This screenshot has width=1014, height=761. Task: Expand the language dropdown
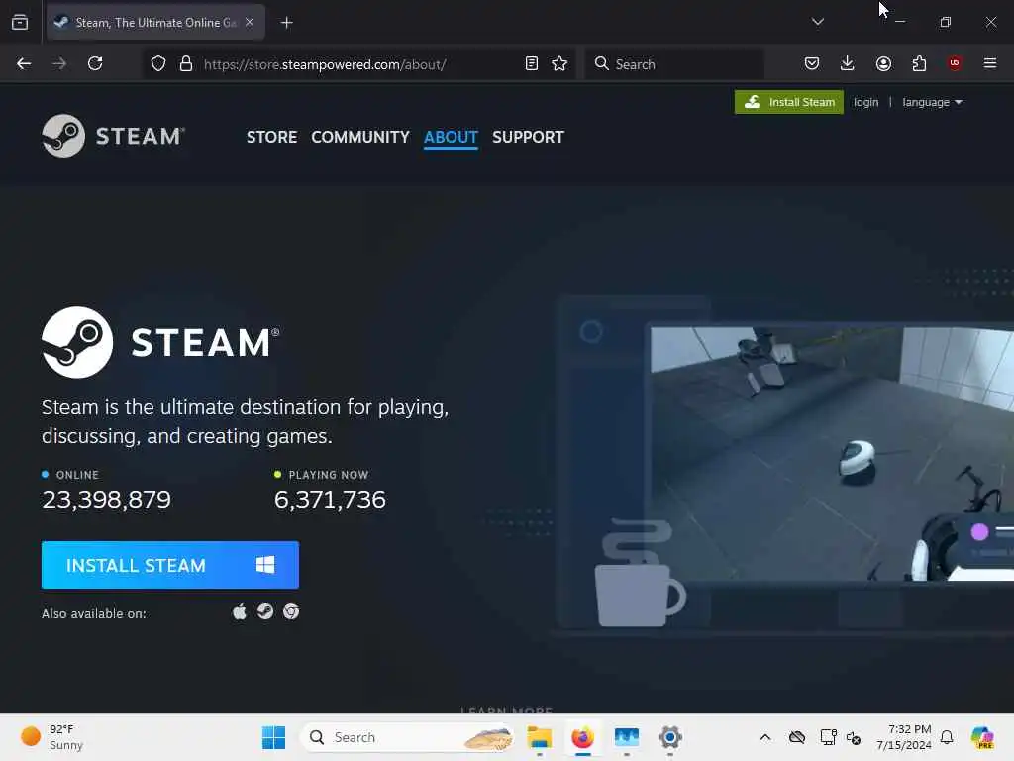(x=932, y=102)
